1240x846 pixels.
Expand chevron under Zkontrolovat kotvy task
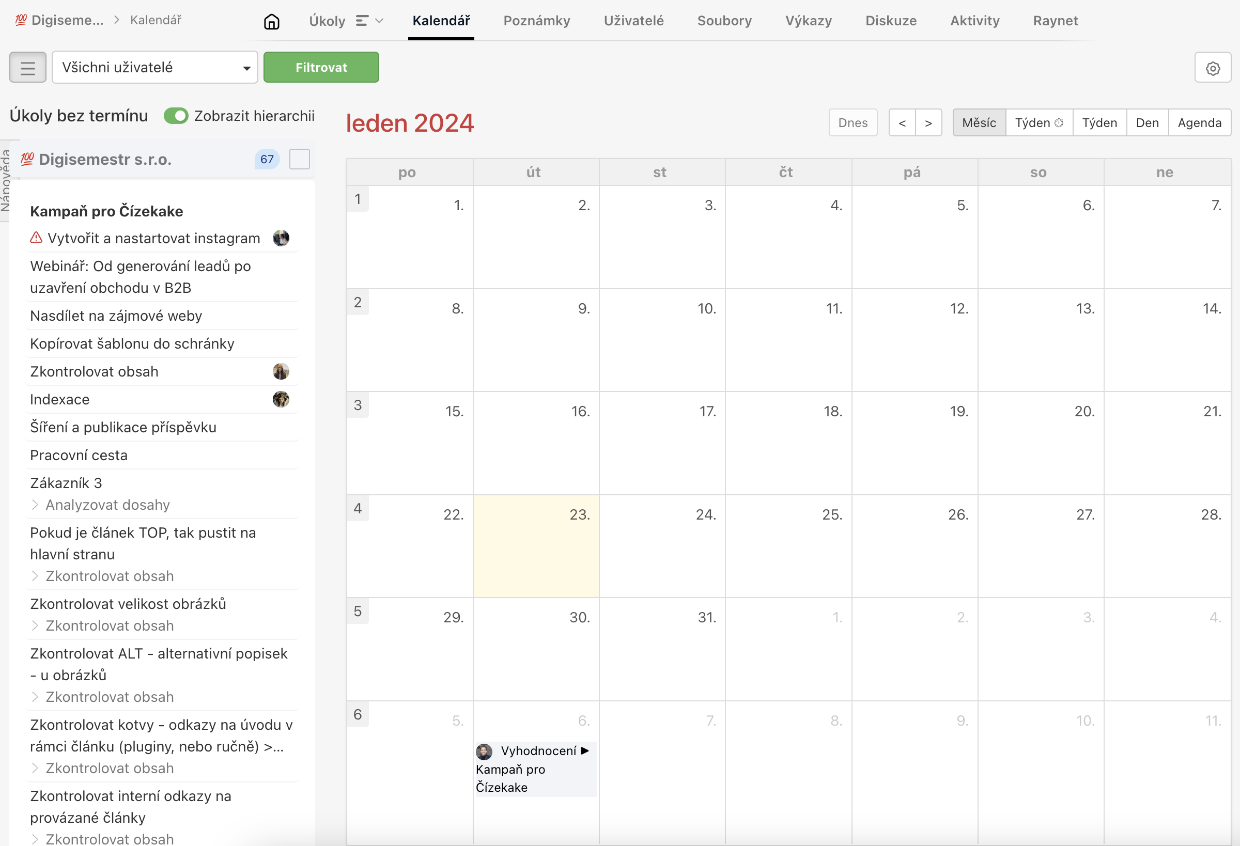point(35,768)
